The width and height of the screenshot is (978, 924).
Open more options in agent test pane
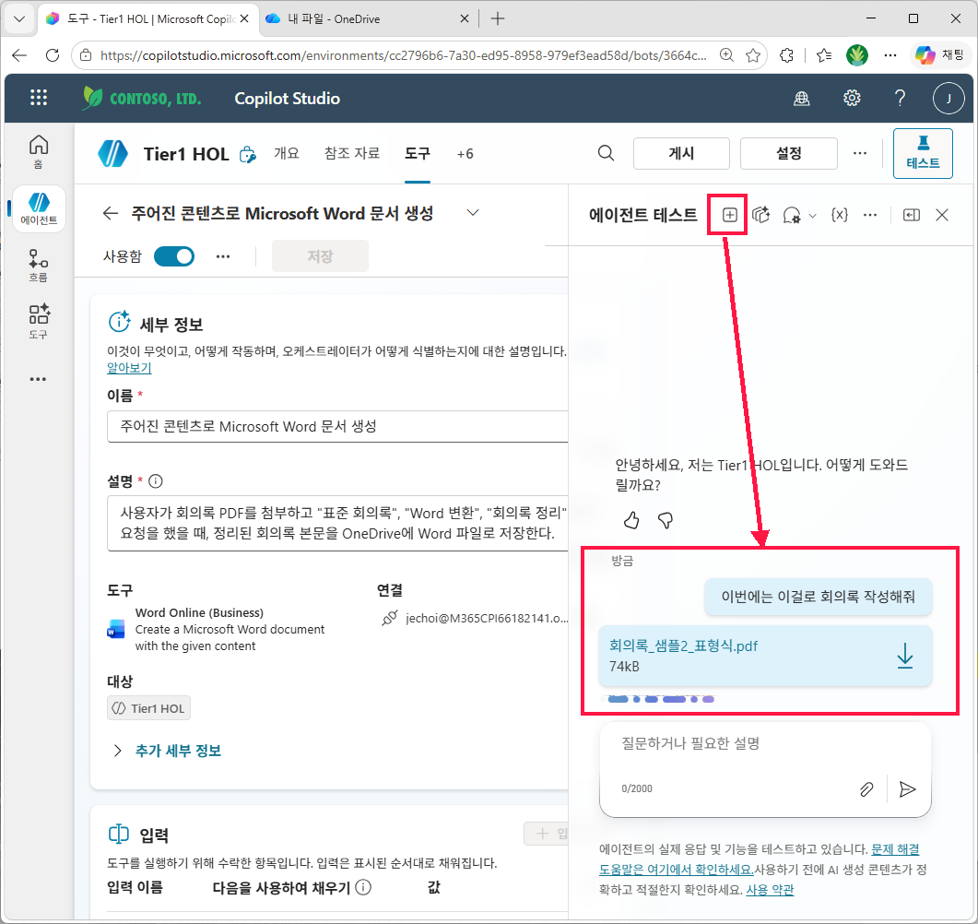[x=870, y=215]
